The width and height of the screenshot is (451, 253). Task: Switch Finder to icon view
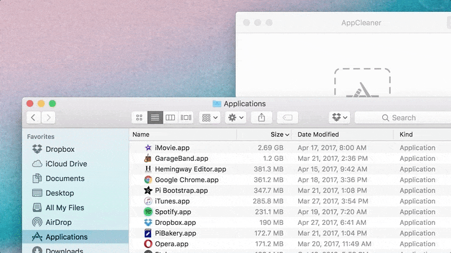(139, 118)
